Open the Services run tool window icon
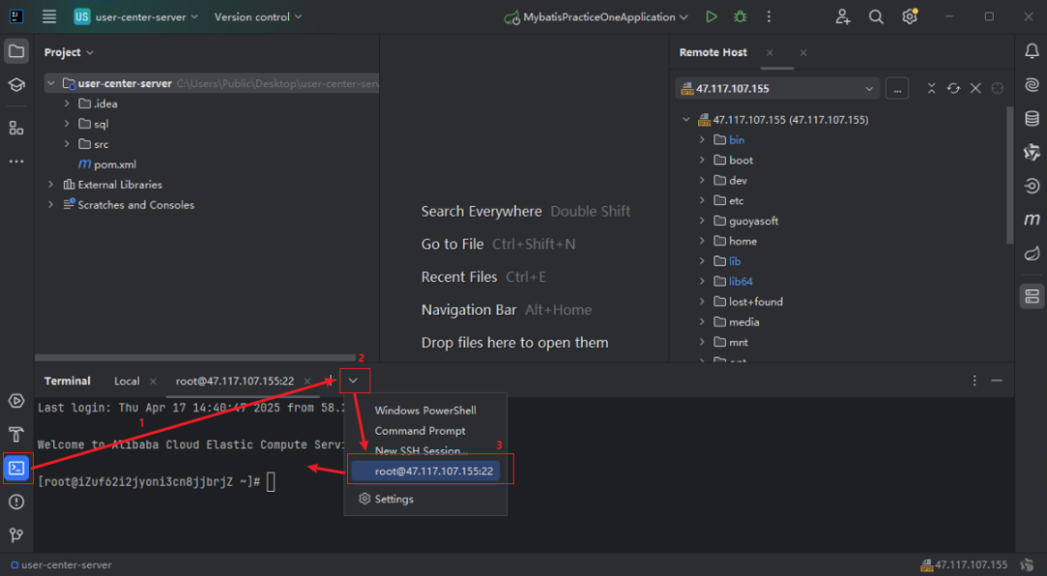Screen dimensions: 1047x576 16,401
